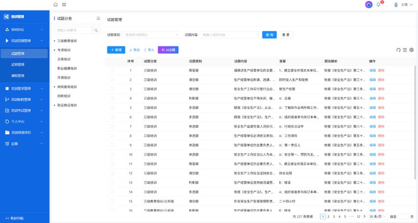
Task: Select 环保培训 category
Action: pos(64,78)
